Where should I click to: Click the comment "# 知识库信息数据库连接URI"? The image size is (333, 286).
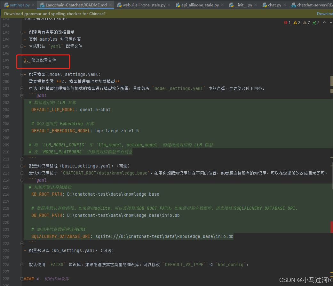coord(59,229)
